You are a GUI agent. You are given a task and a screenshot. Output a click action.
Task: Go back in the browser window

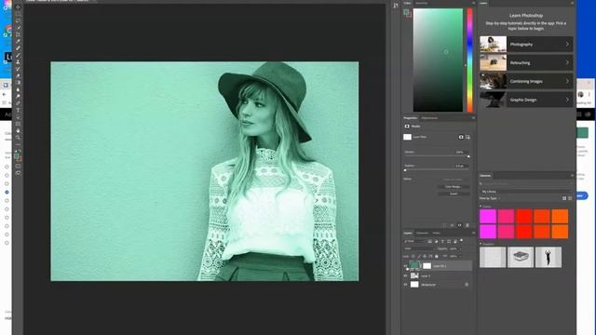pyautogui.click(x=5, y=95)
